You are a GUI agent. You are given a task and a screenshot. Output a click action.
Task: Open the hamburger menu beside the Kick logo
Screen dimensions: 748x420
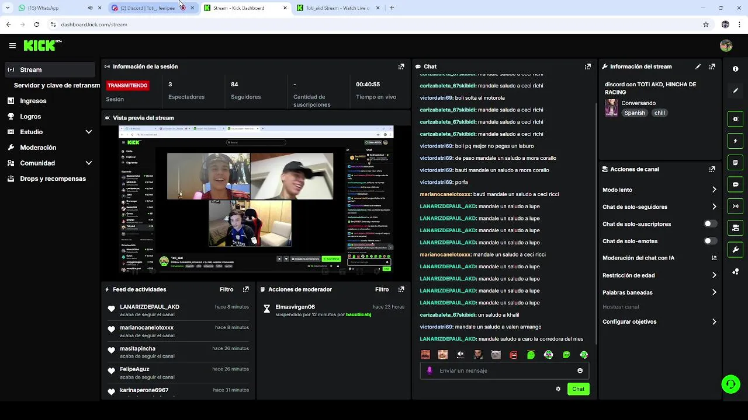coord(12,45)
